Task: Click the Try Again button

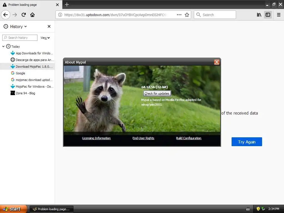Action: point(247,142)
